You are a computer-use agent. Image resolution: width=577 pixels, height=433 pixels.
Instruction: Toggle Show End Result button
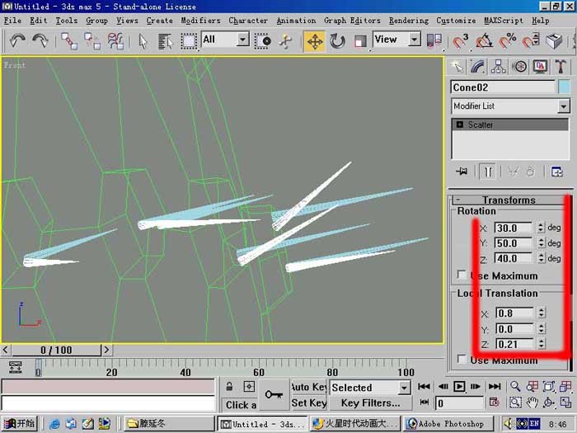[x=488, y=172]
